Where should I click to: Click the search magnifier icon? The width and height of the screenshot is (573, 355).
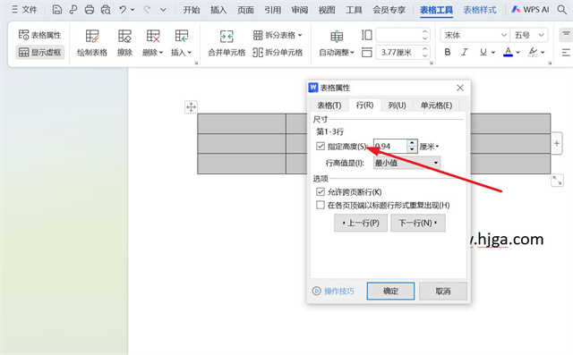point(562,10)
